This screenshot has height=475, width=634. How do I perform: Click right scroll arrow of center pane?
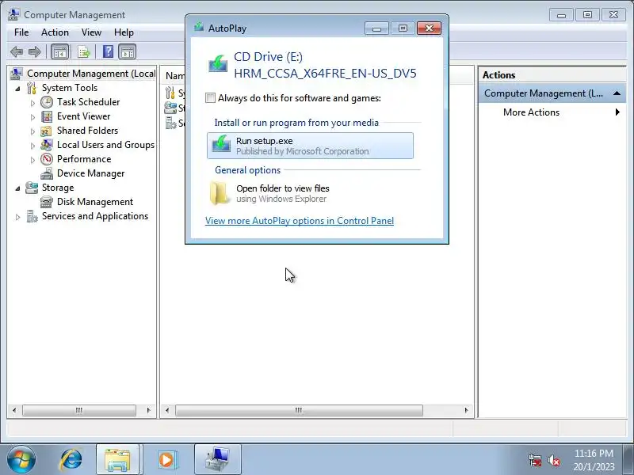[x=466, y=410]
